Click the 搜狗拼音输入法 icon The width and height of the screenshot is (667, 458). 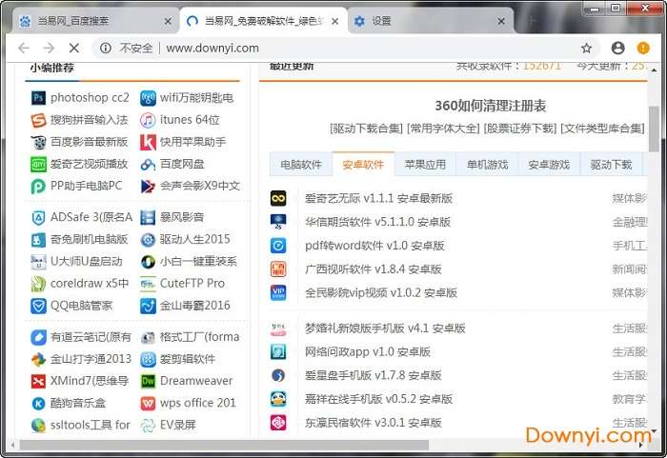tap(38, 120)
